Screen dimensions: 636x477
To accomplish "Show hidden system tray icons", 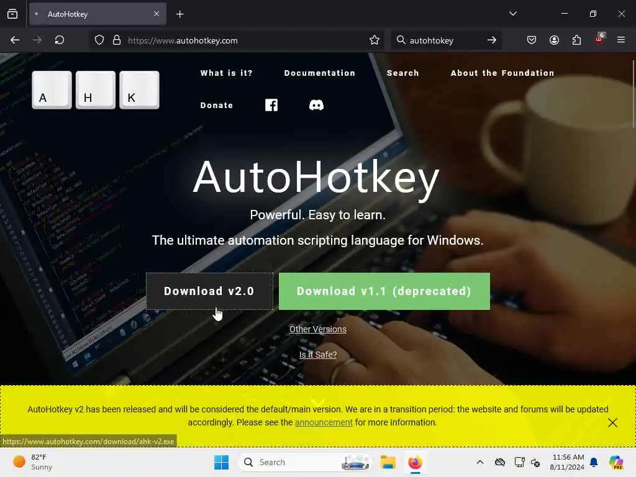I will [x=480, y=462].
